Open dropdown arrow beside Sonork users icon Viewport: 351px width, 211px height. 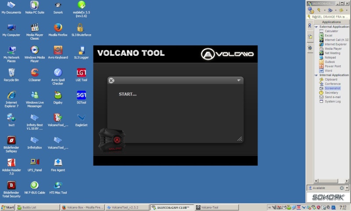[x=336, y=10]
